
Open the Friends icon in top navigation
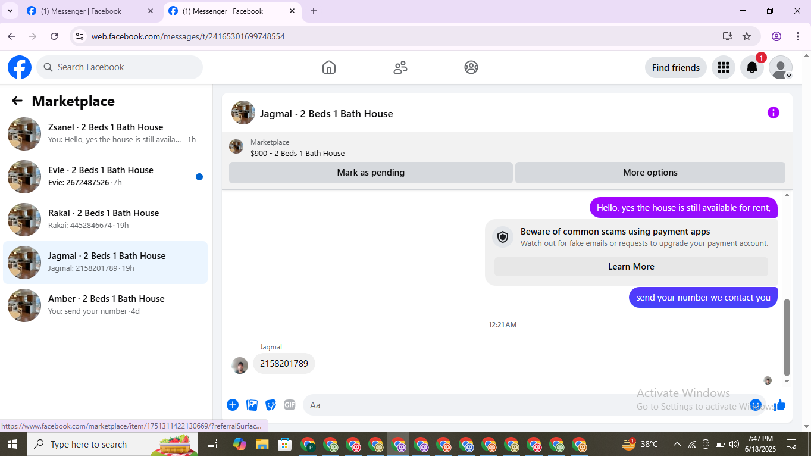pos(400,67)
